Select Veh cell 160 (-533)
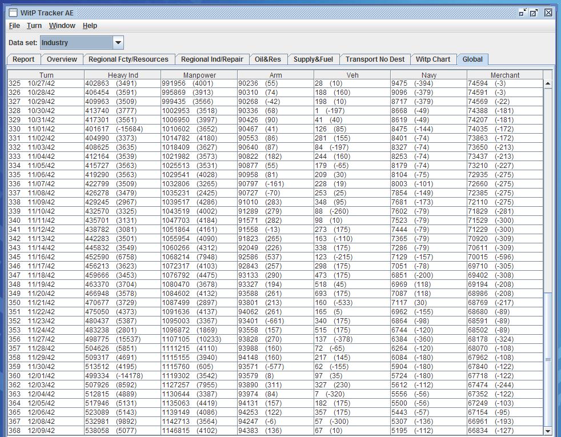The width and height of the screenshot is (561, 437). pos(352,303)
